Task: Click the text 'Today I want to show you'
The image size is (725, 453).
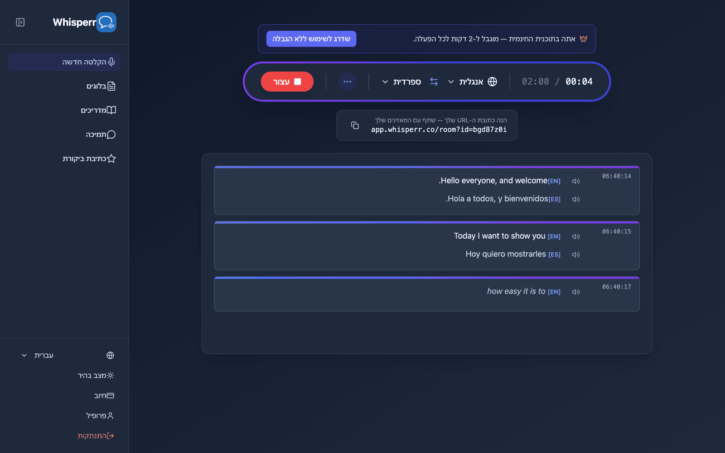Action: click(500, 236)
